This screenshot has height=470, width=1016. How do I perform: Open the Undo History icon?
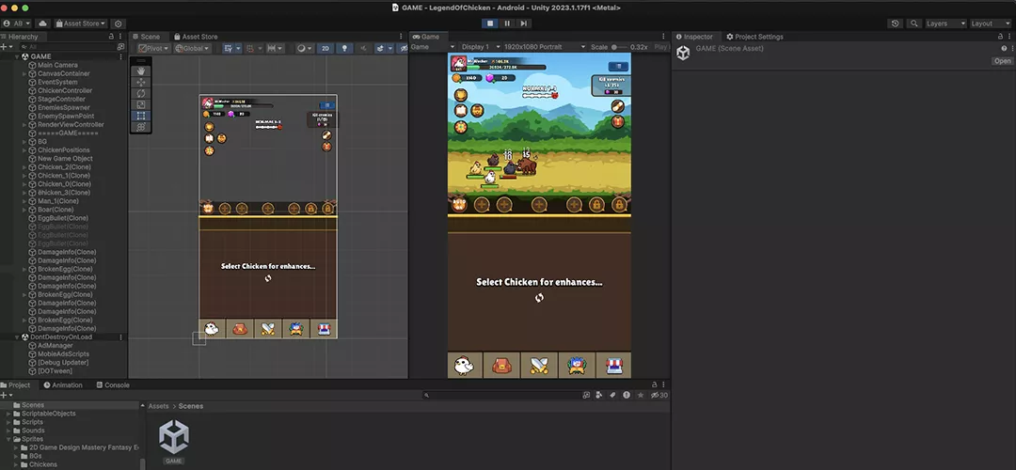(x=895, y=23)
